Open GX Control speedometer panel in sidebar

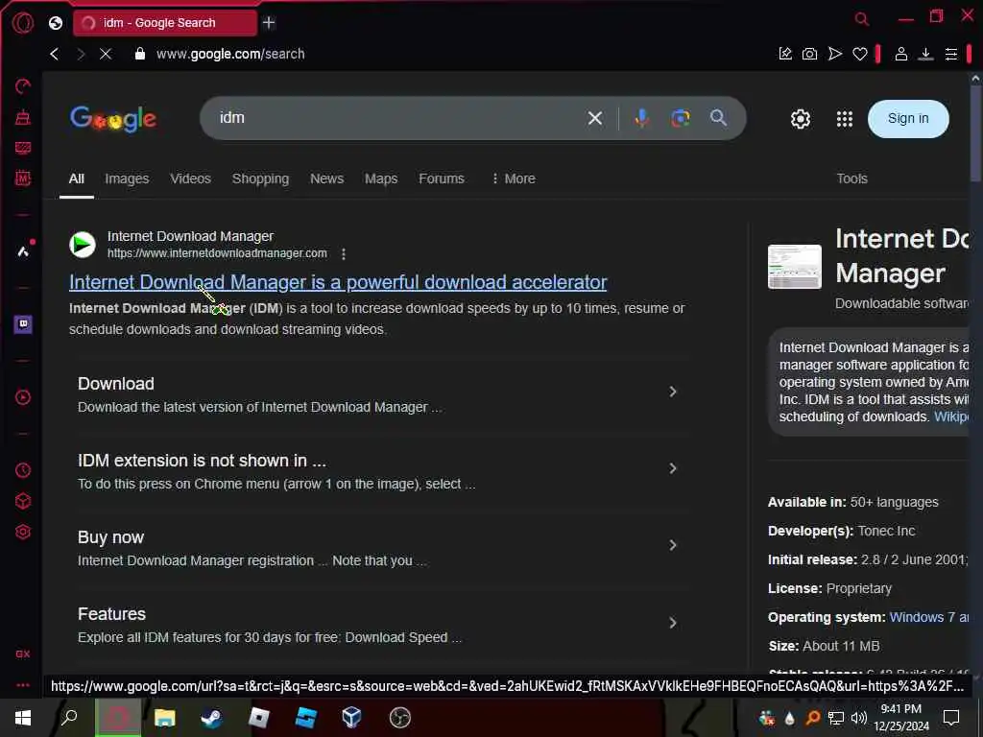tap(23, 85)
